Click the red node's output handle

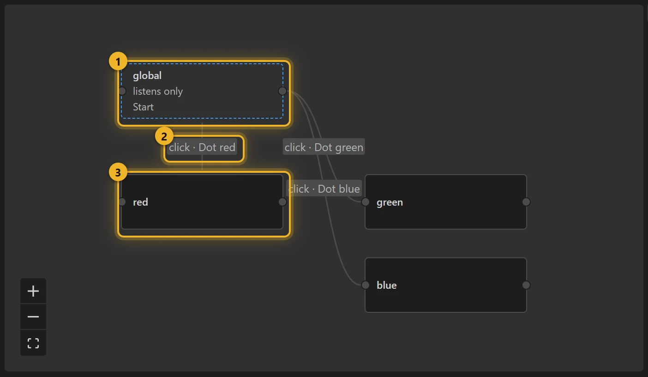click(x=282, y=202)
